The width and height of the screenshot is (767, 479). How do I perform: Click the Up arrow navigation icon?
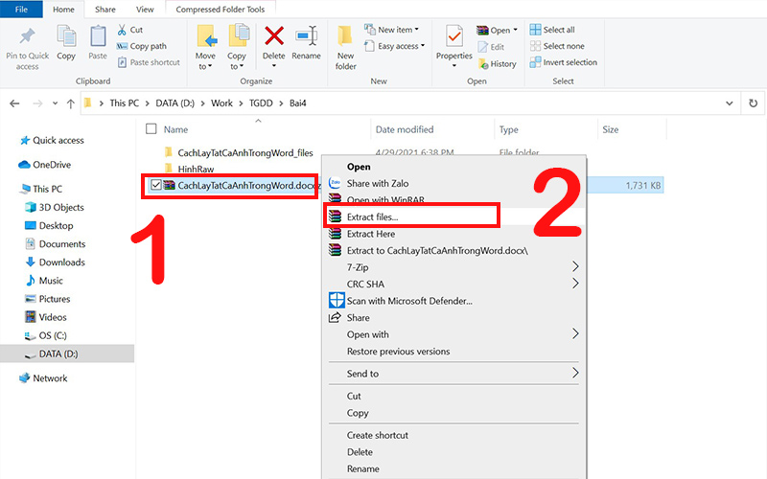click(70, 103)
